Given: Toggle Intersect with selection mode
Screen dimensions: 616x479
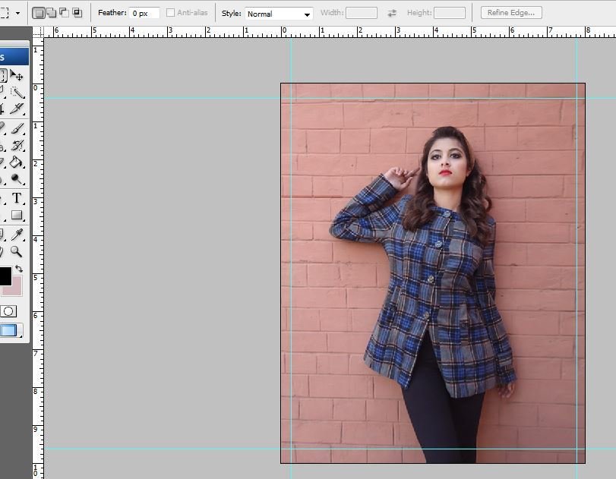Looking at the screenshot, I should coord(77,13).
